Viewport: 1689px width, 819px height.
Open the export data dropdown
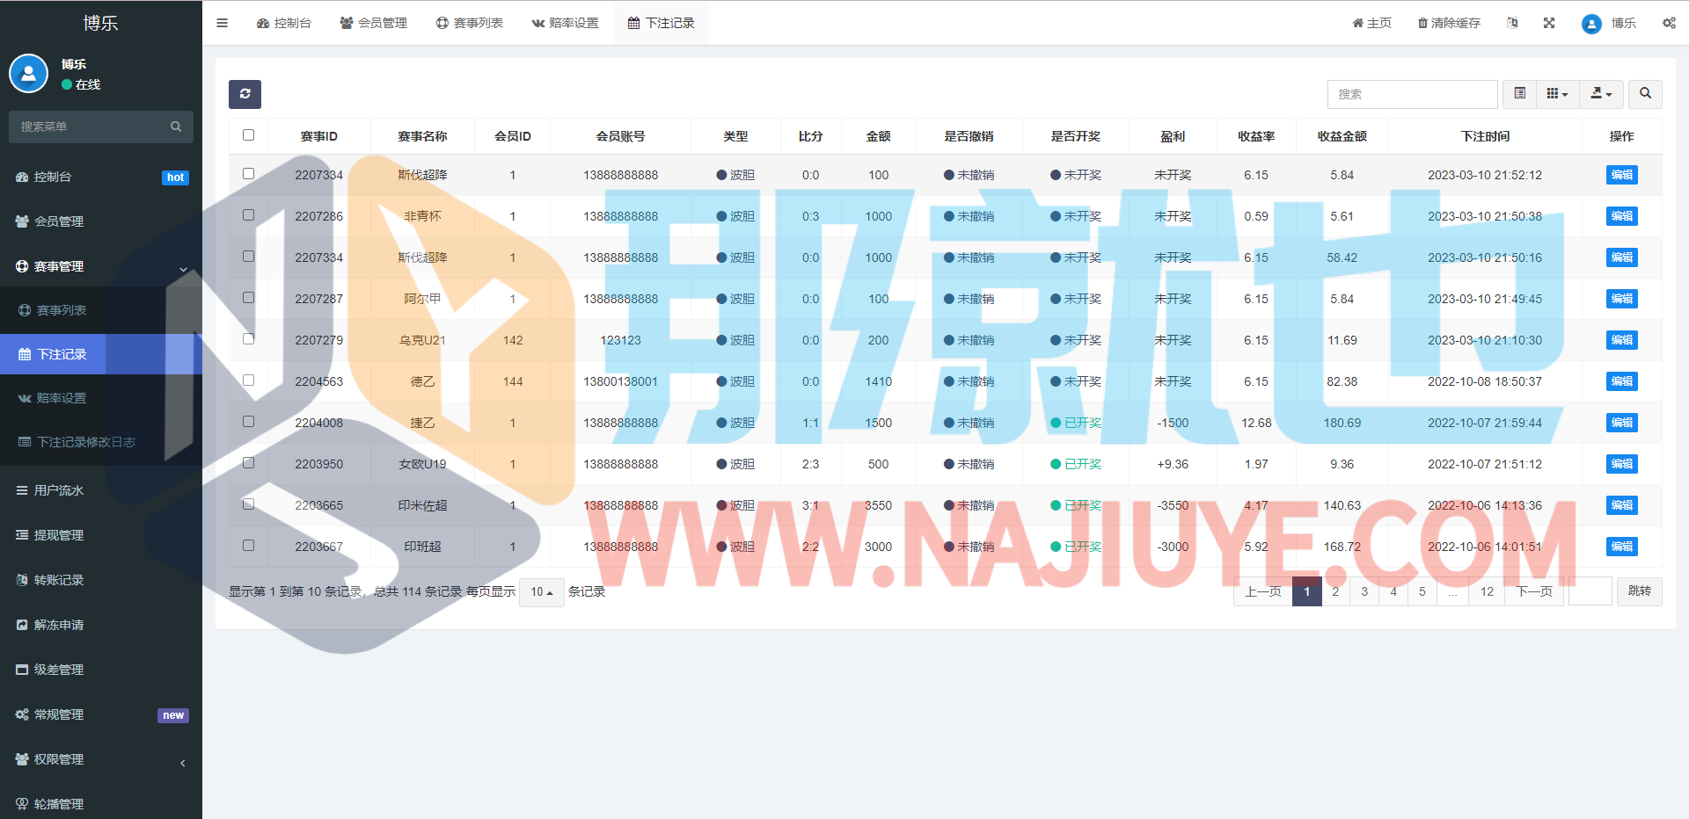[1601, 94]
